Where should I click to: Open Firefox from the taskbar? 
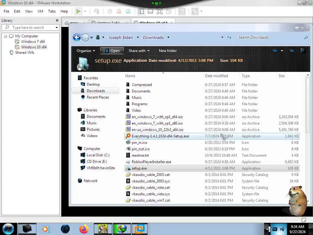84,229
